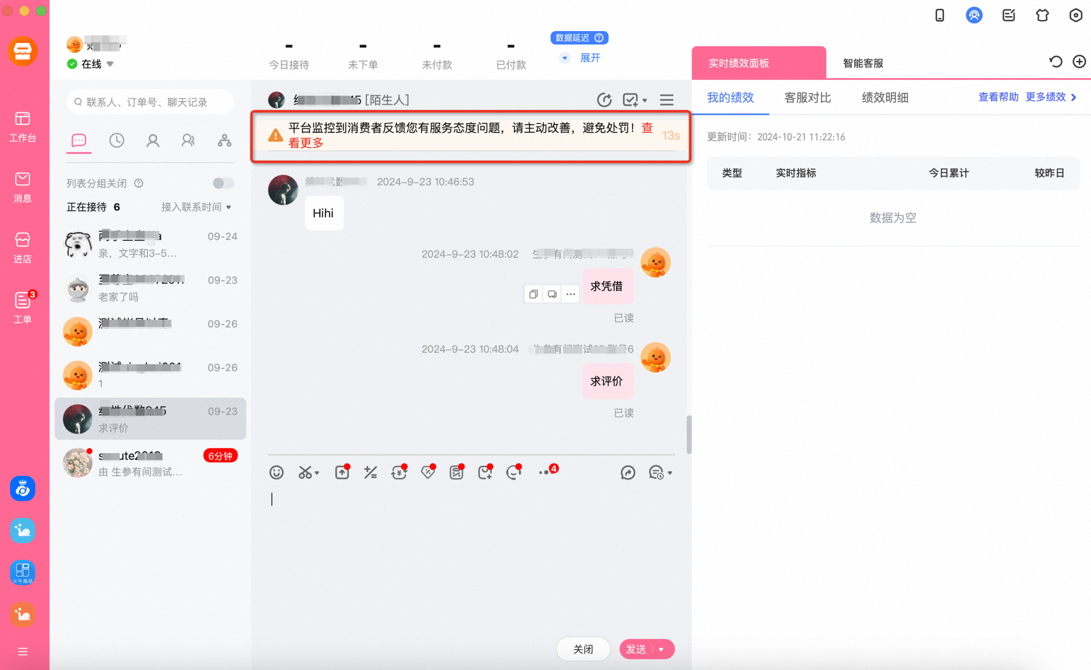Select the 客服对比 tab
Screen dimensions: 1091x670
(x=808, y=98)
